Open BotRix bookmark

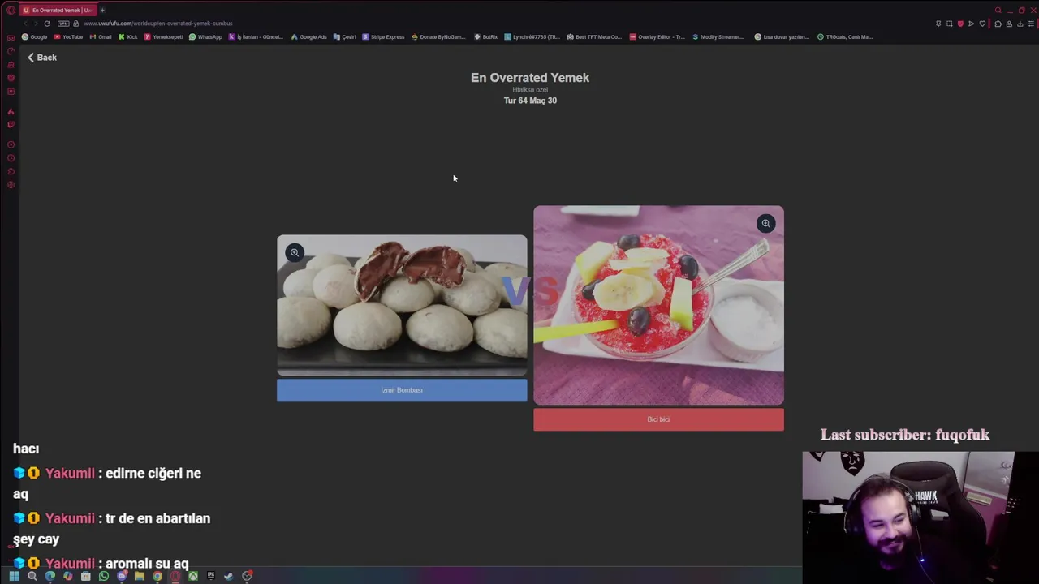tap(486, 36)
